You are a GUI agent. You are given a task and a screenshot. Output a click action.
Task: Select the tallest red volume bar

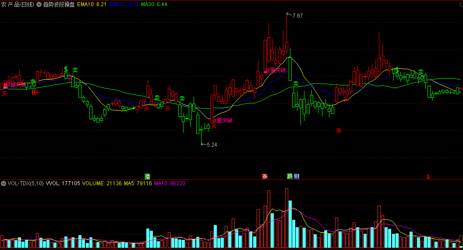(286, 218)
